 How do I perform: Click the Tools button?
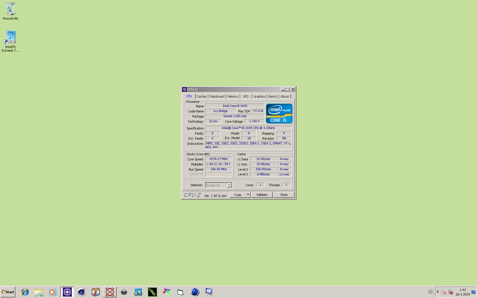pos(238,195)
